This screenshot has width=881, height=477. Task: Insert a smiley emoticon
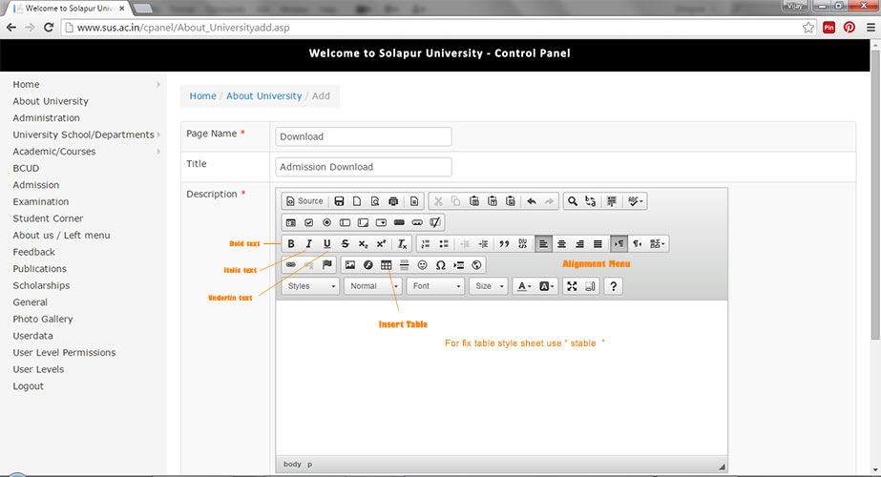pyautogui.click(x=423, y=264)
